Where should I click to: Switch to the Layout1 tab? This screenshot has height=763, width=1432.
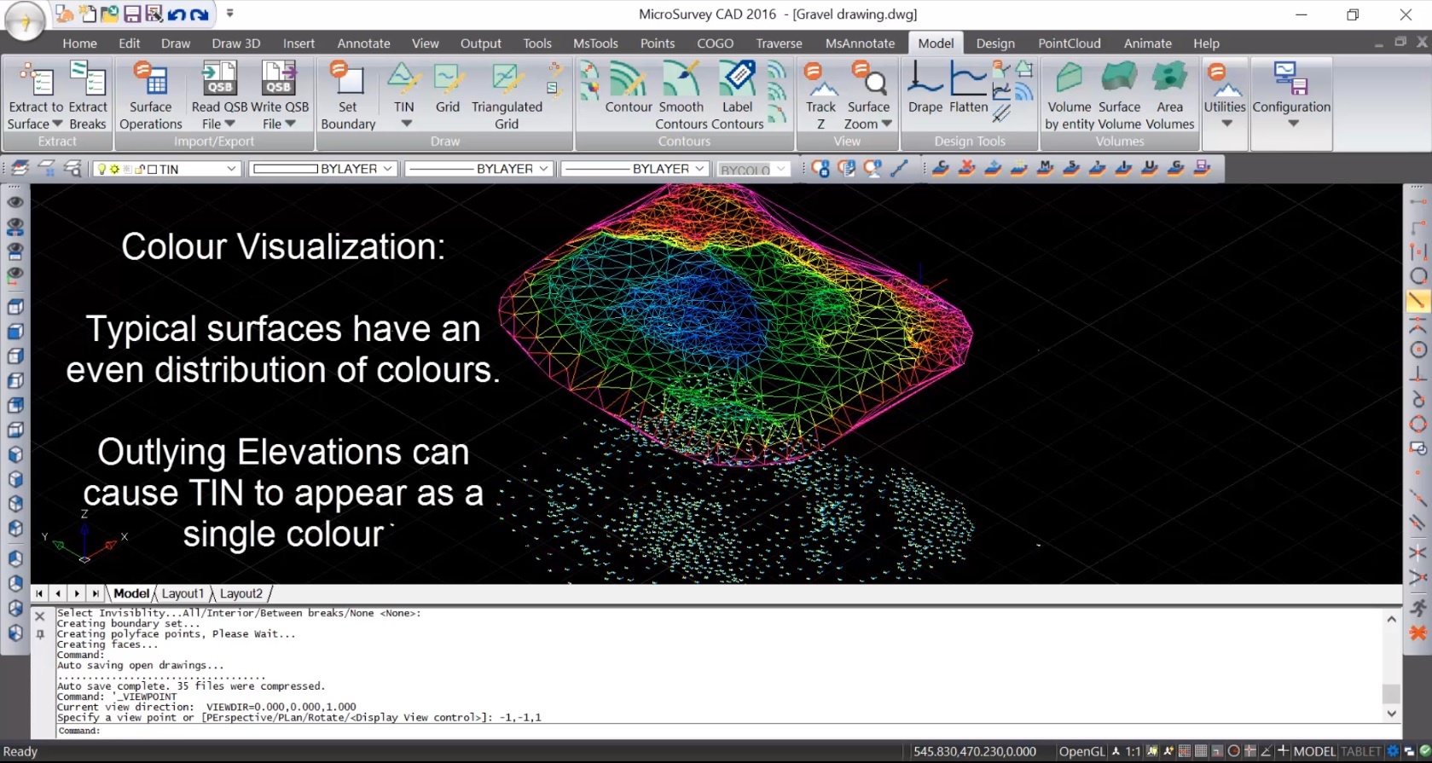tap(183, 593)
